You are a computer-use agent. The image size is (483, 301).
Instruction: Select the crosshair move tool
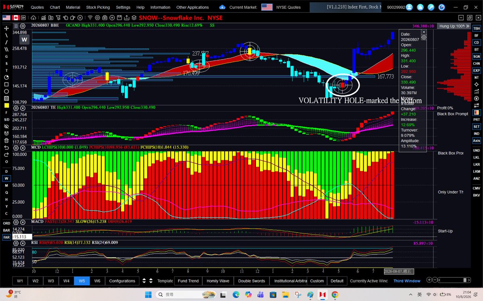coord(6,28)
